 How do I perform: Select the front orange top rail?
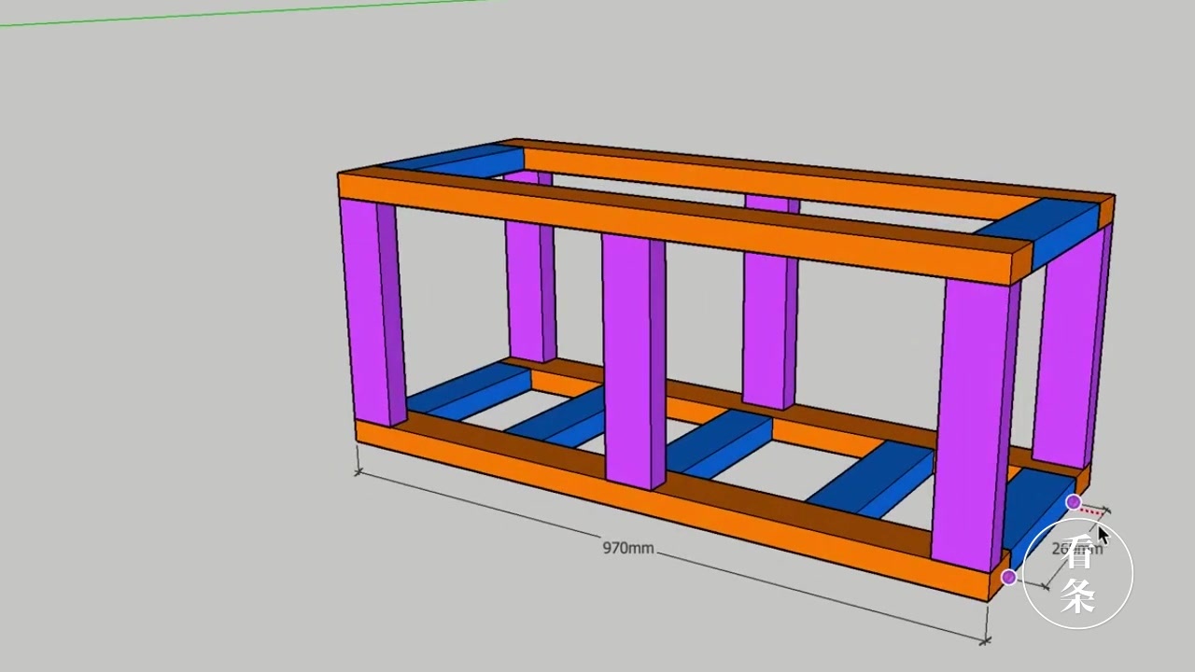tap(680, 228)
